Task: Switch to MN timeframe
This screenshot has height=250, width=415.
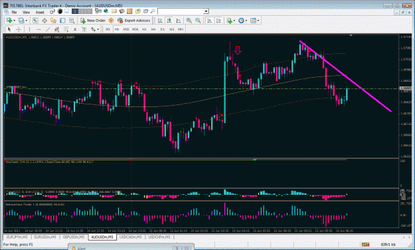Action: [181, 29]
